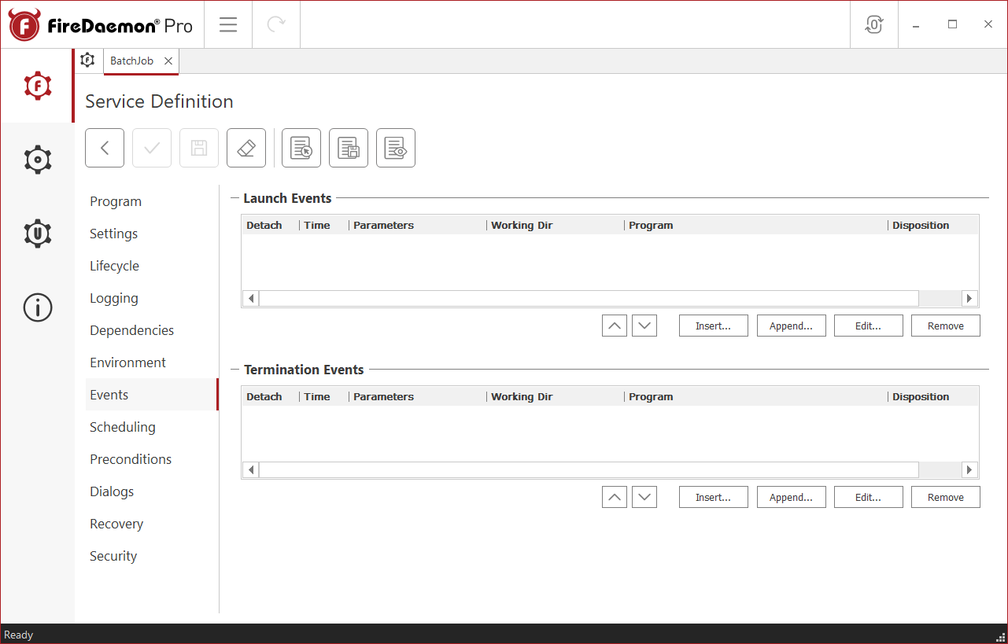This screenshot has height=644, width=1008.
Task: Click Append... under Launch Events
Action: [x=792, y=326]
